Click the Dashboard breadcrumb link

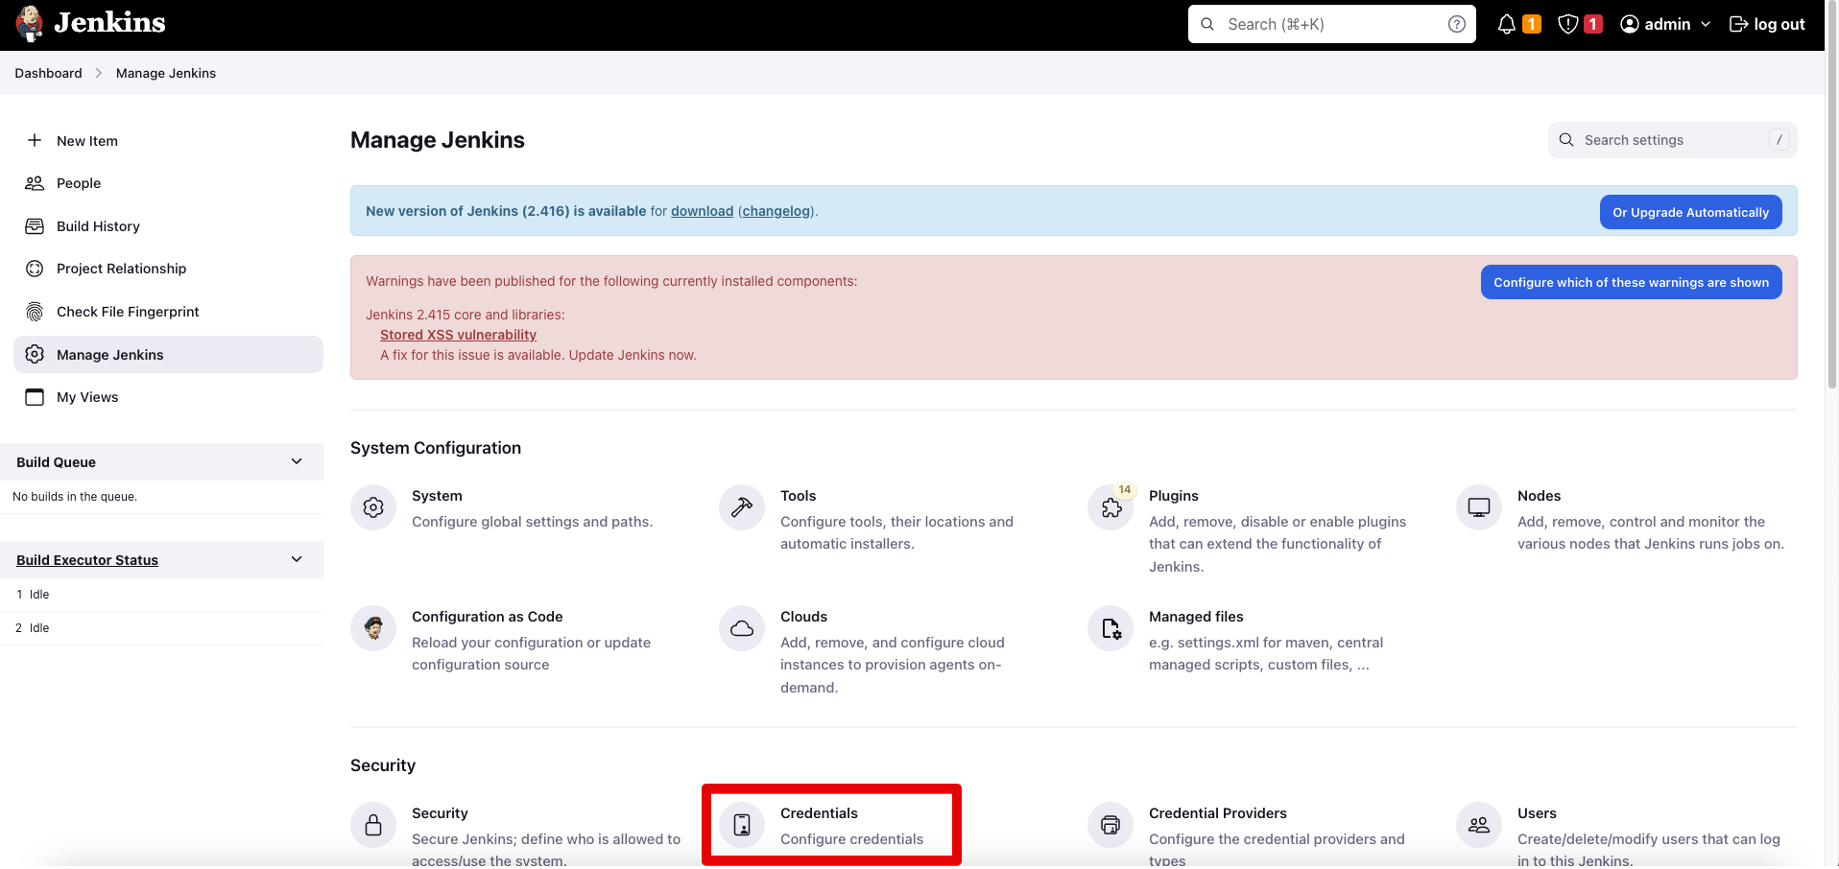48,73
